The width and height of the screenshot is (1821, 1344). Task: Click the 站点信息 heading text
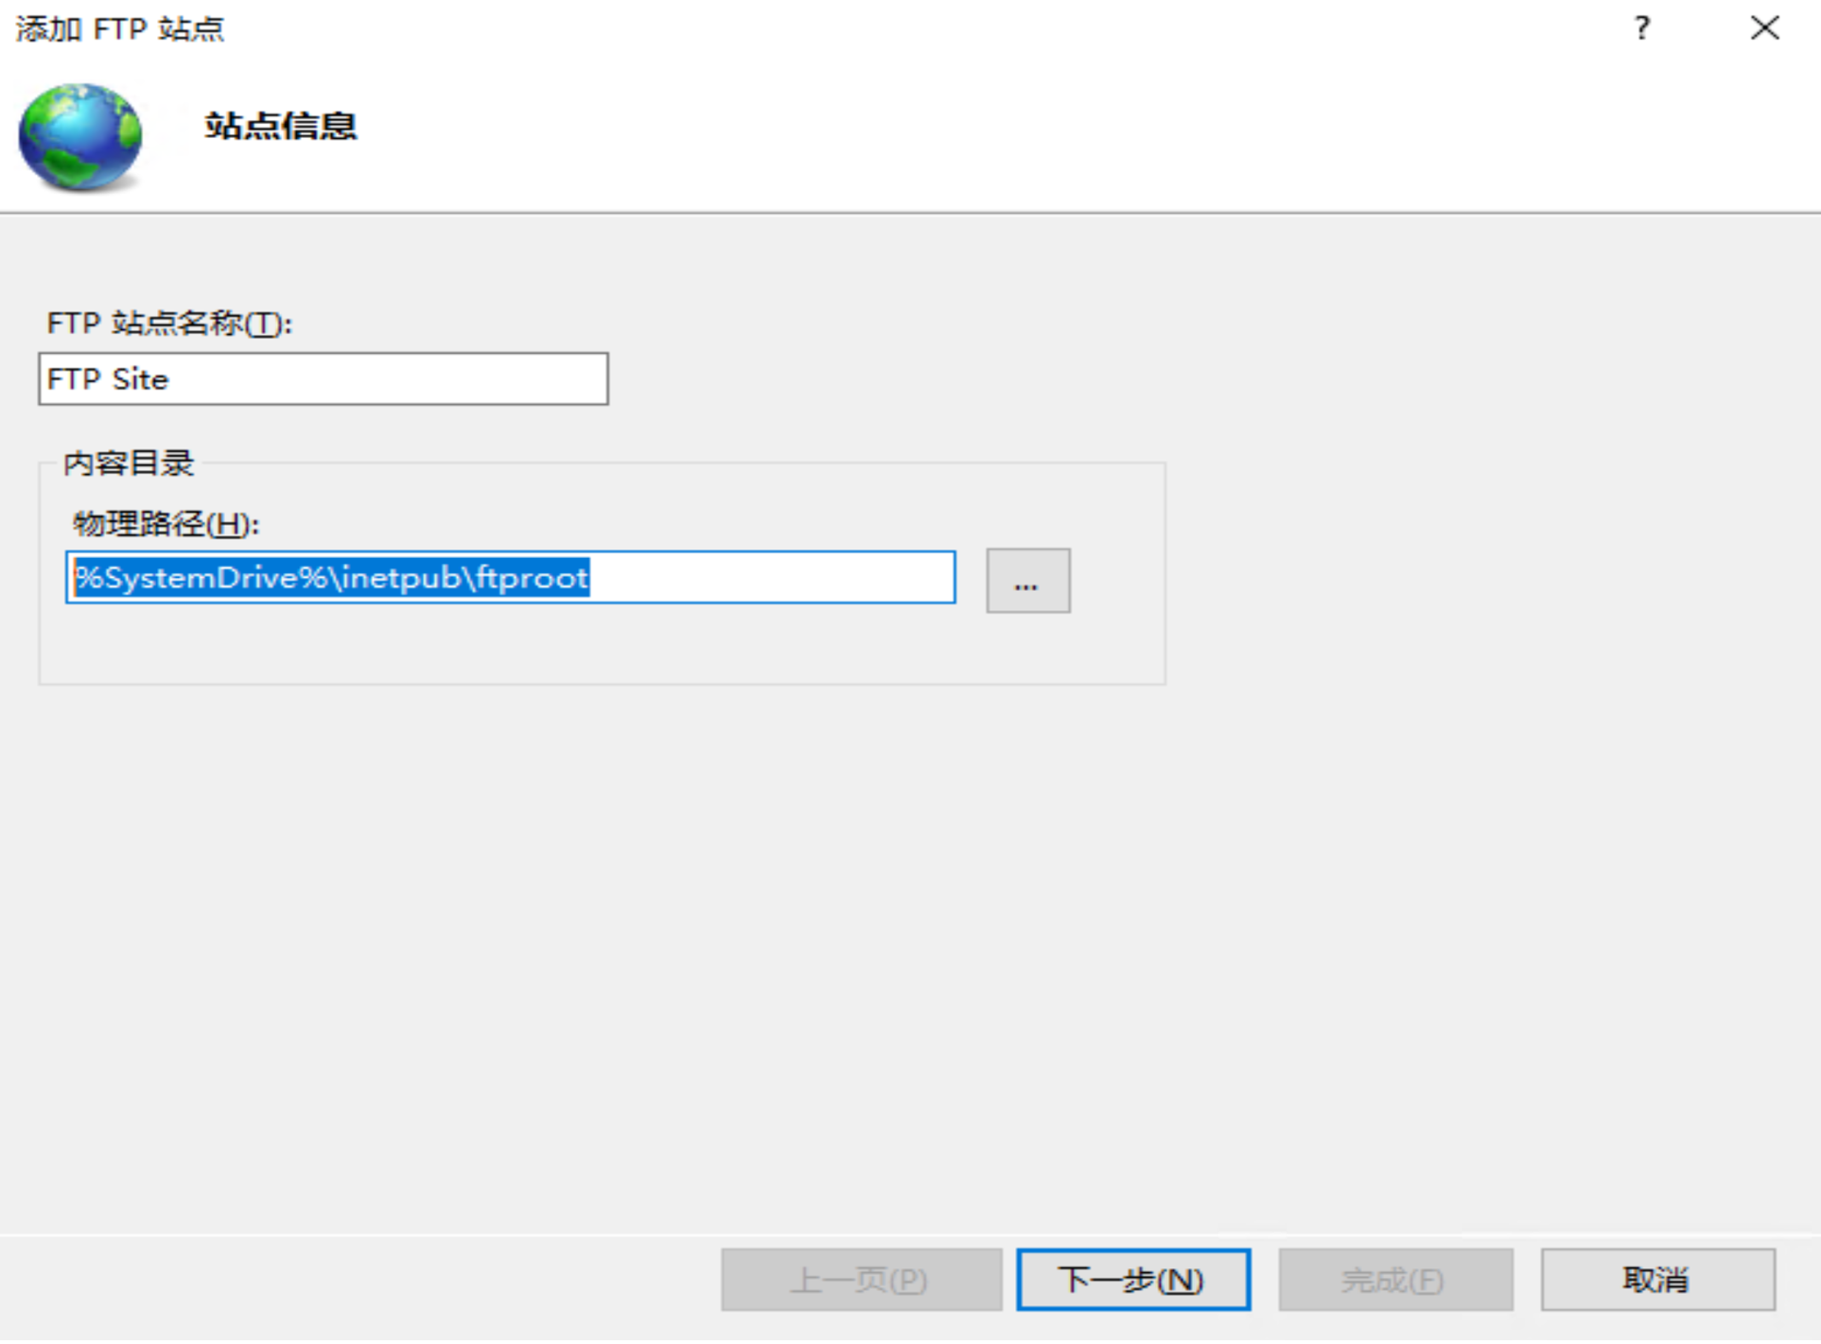click(281, 126)
